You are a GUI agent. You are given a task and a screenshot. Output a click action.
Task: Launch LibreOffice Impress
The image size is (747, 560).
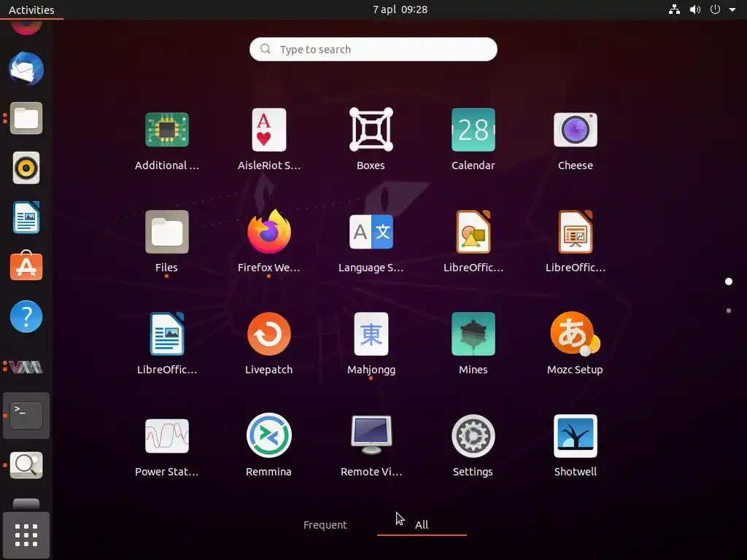tap(575, 232)
